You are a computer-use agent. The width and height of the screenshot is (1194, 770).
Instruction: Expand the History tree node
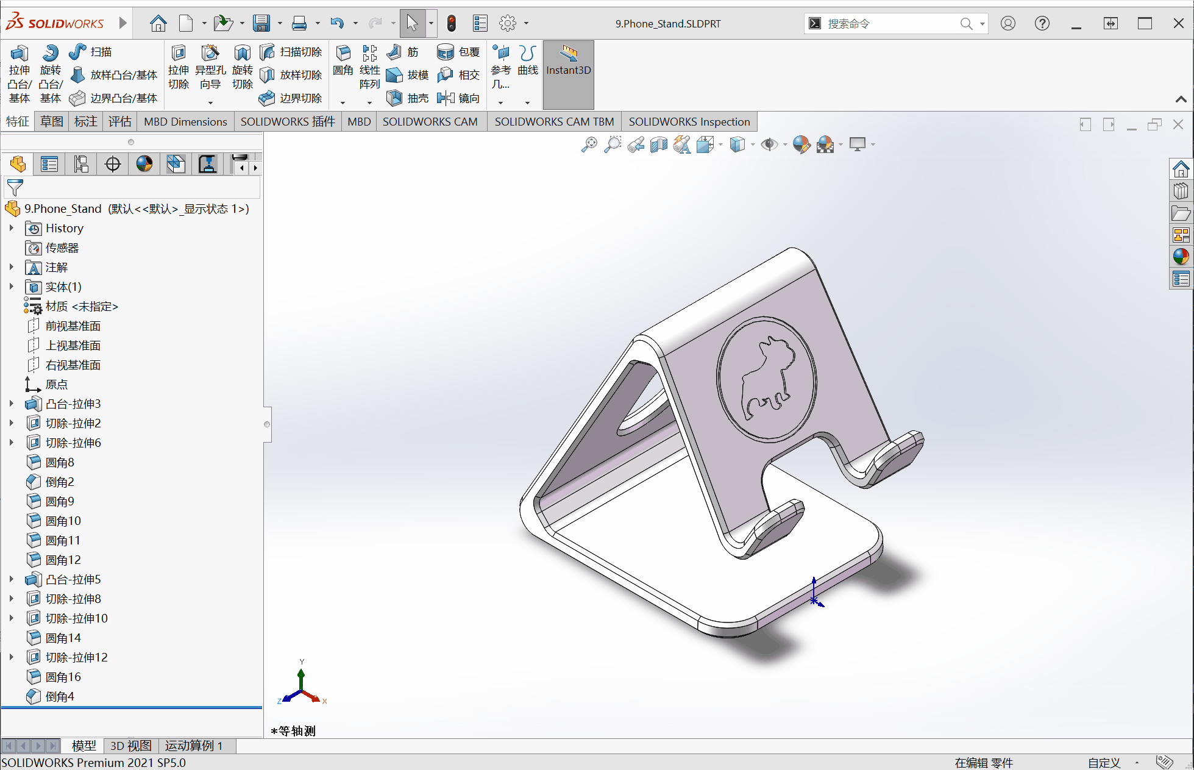[x=11, y=228]
